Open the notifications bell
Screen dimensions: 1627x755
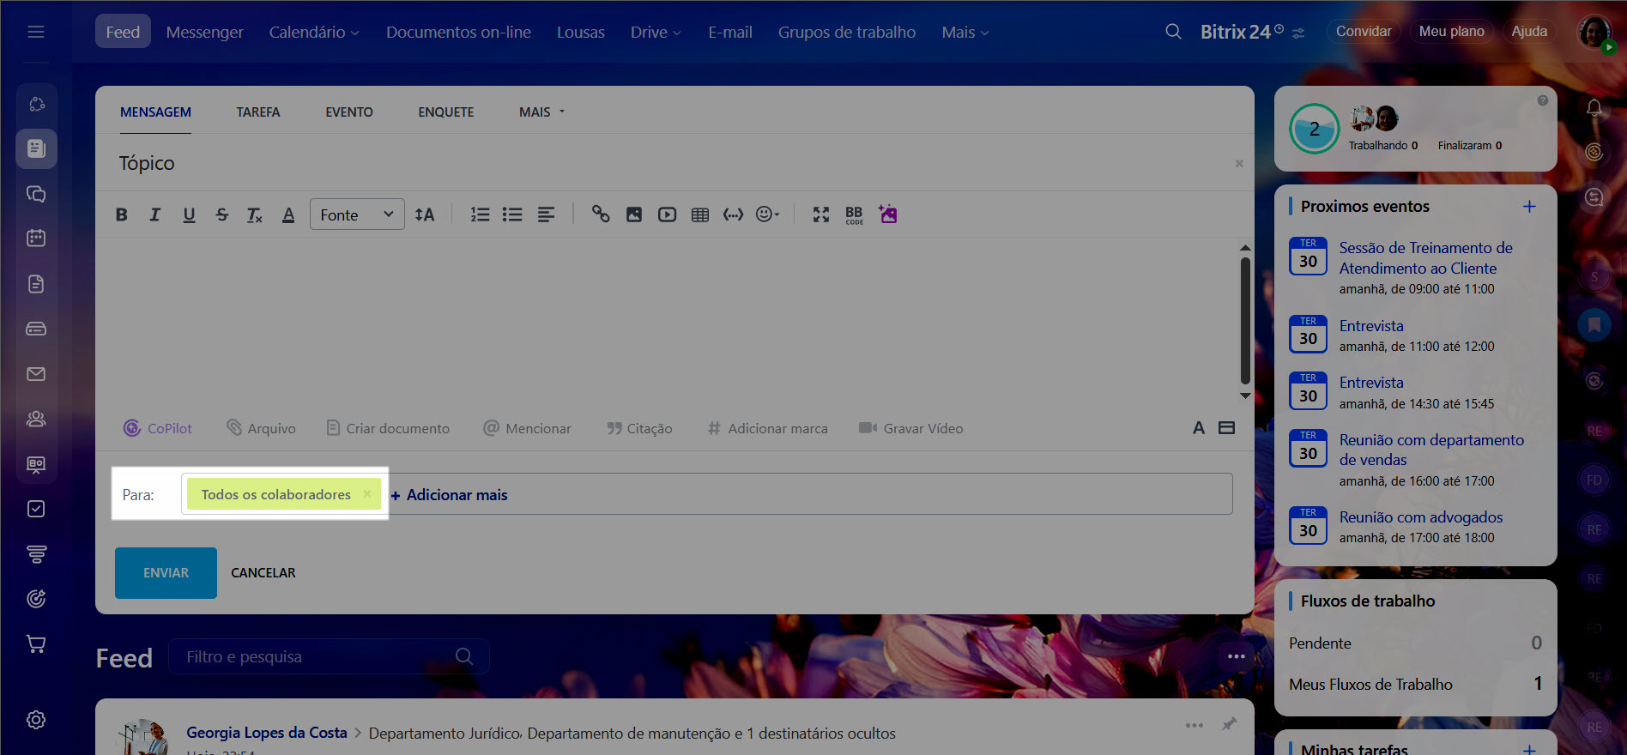(x=1594, y=107)
